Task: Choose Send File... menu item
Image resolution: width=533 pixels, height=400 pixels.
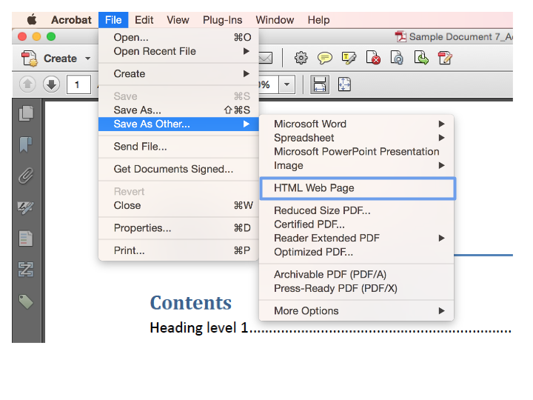Action: click(178, 146)
